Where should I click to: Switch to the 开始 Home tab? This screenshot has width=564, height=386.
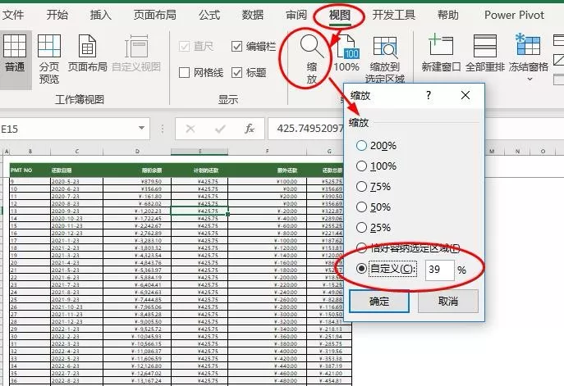click(57, 15)
